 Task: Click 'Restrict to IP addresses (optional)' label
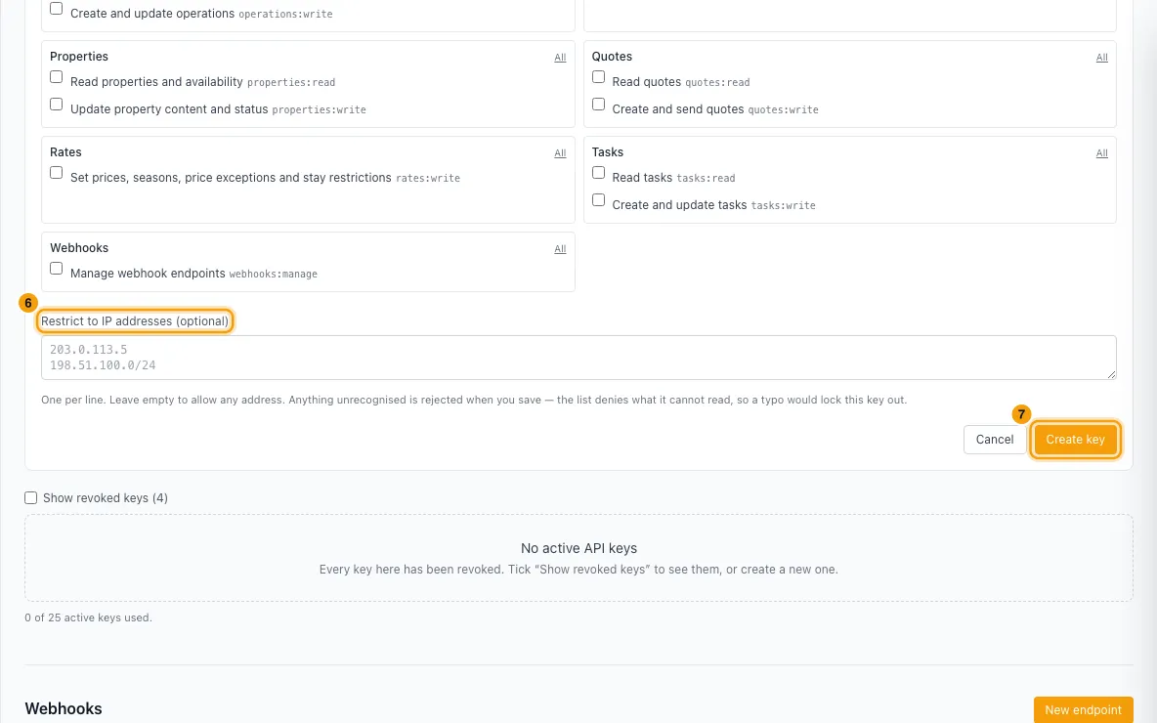135,320
